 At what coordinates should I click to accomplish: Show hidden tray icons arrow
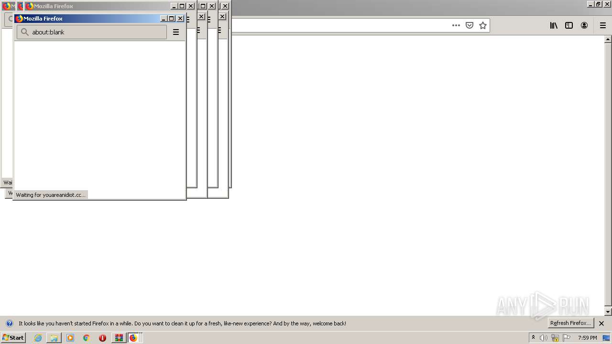(533, 338)
